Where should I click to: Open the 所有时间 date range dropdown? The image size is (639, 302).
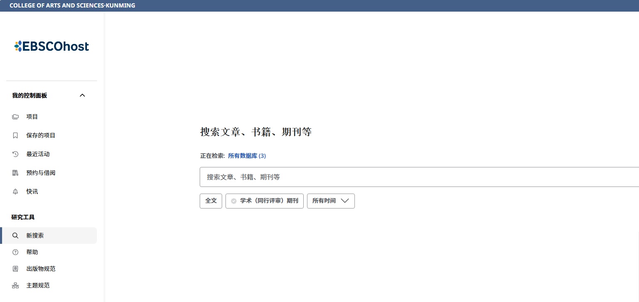click(331, 201)
